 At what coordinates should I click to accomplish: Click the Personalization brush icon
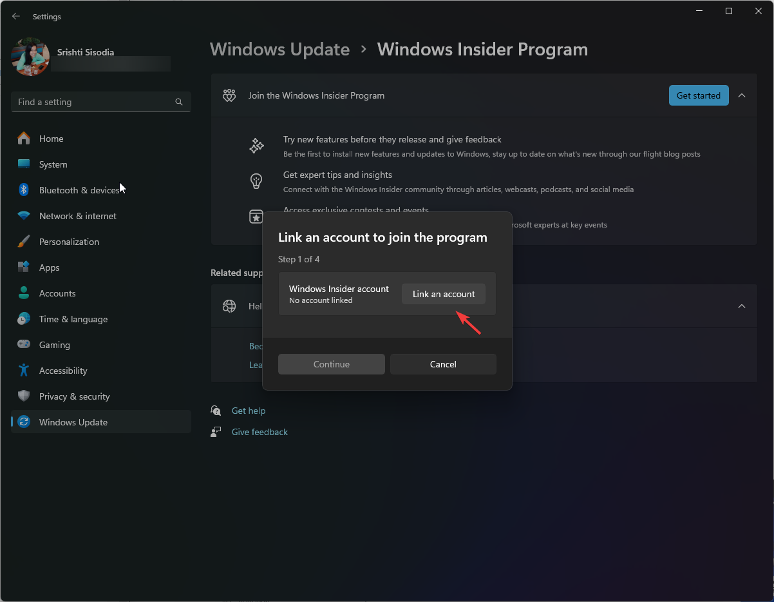[23, 242]
